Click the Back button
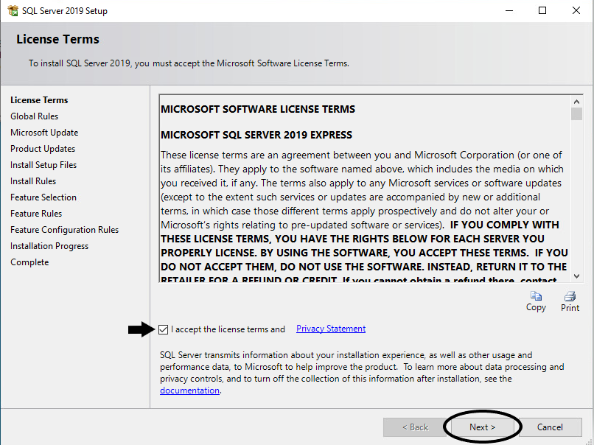This screenshot has height=445, width=594. point(415,427)
